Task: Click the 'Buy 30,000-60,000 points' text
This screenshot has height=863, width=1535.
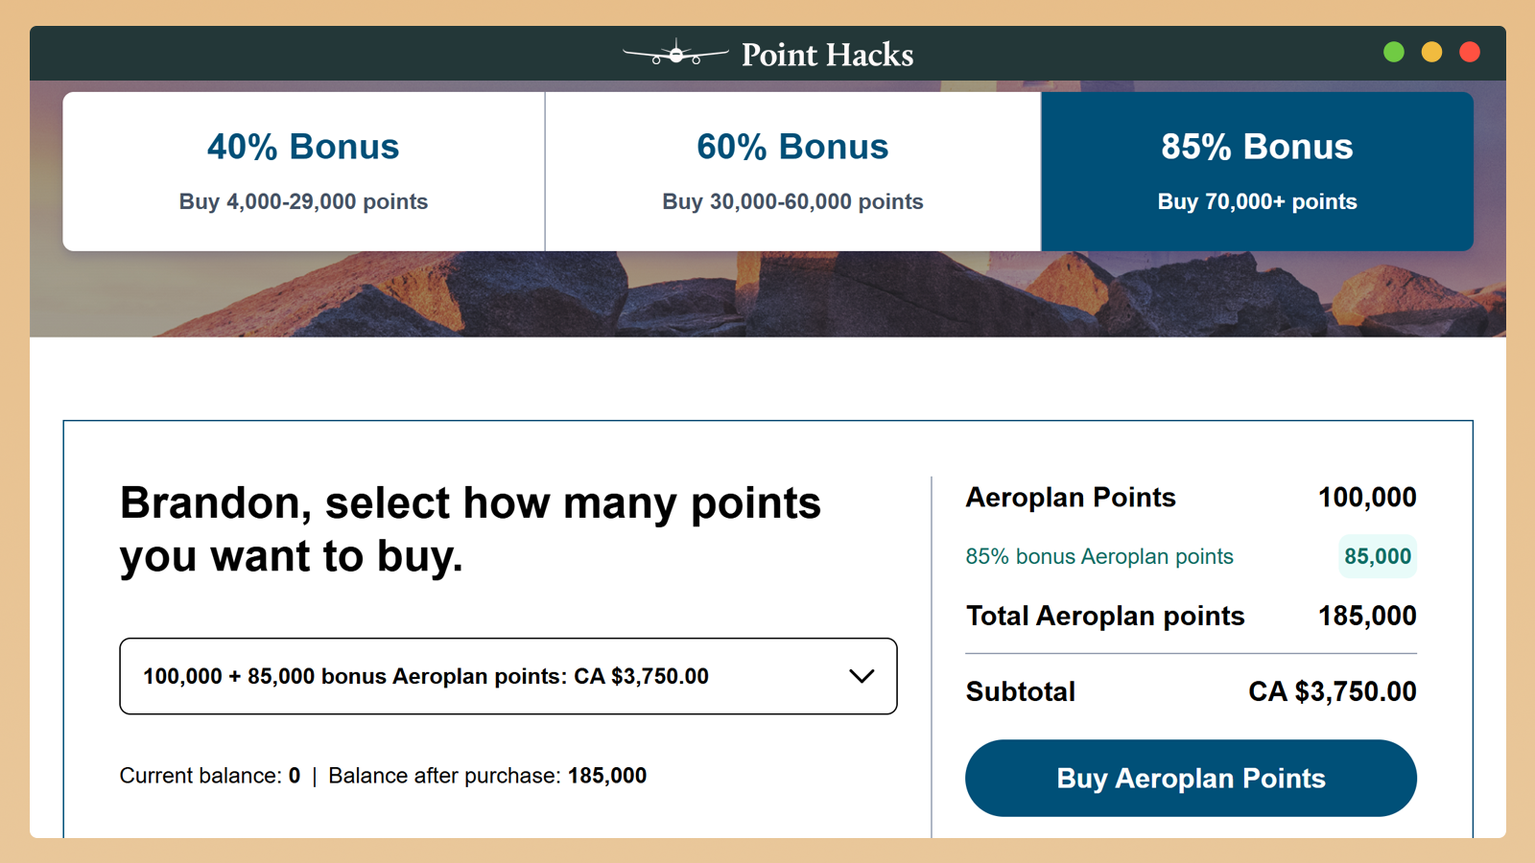Action: (x=792, y=201)
